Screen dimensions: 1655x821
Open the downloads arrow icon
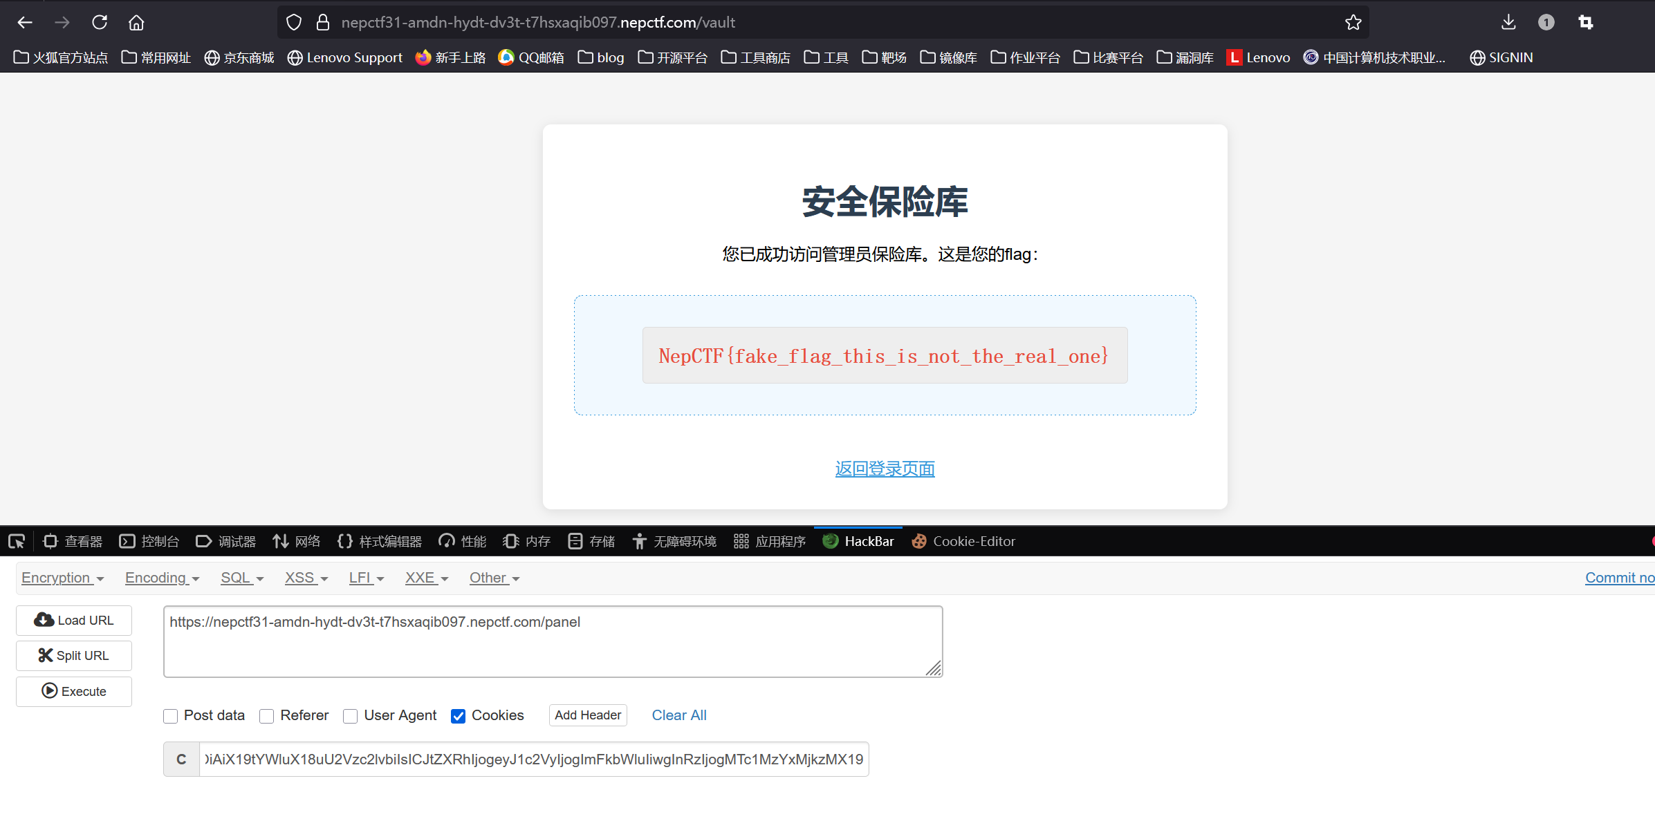tap(1508, 22)
